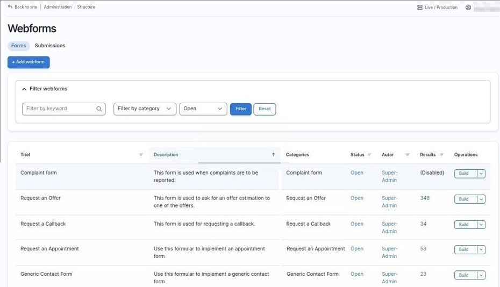Viewport: 500px width, 287px height.
Task: Click the Status column sort icon
Action: pos(369,155)
